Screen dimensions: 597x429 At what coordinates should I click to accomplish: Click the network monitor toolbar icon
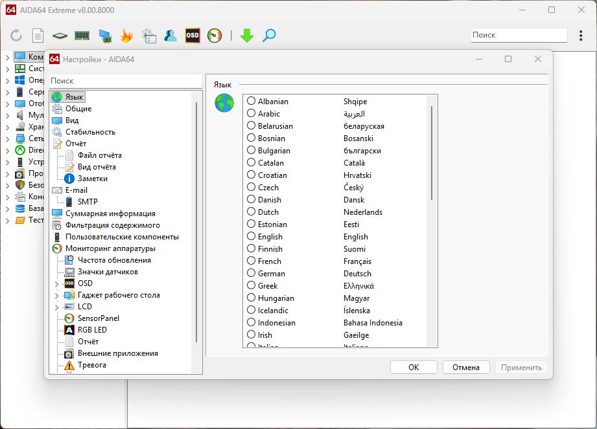(x=105, y=36)
